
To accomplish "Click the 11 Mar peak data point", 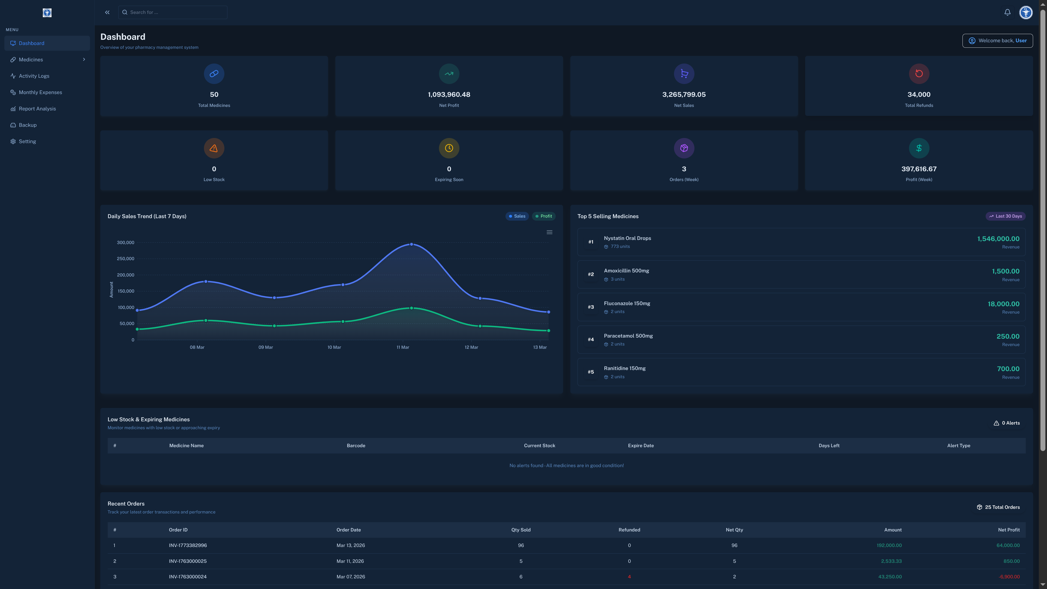I will coord(411,244).
